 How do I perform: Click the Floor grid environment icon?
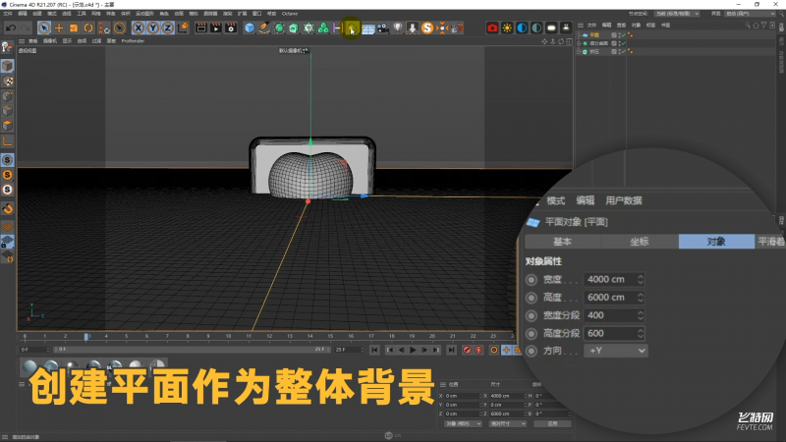[x=367, y=28]
